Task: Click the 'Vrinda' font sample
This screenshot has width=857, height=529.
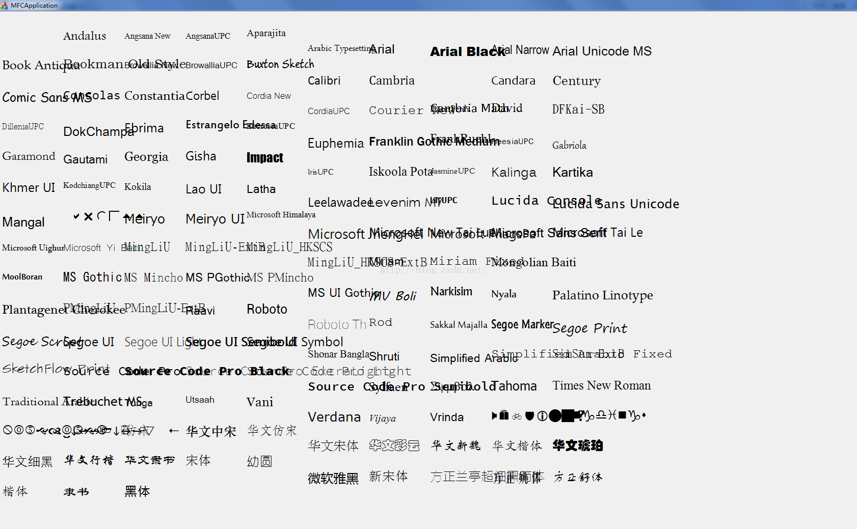Action: coord(447,417)
